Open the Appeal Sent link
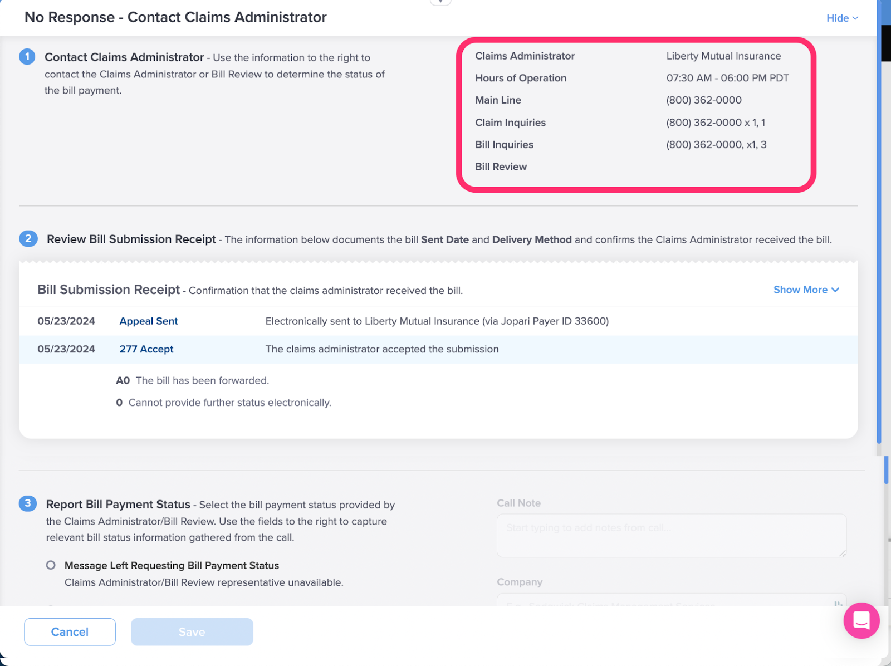The image size is (891, 666). click(149, 321)
